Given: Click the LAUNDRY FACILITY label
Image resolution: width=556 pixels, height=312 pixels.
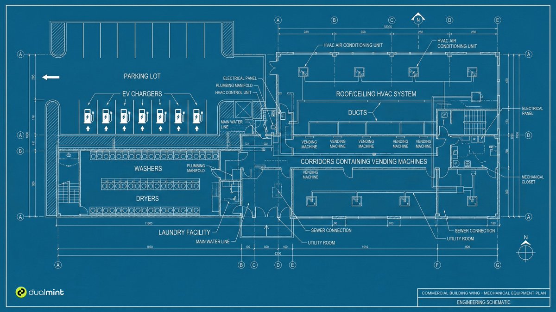Looking at the screenshot, I should 185,232.
